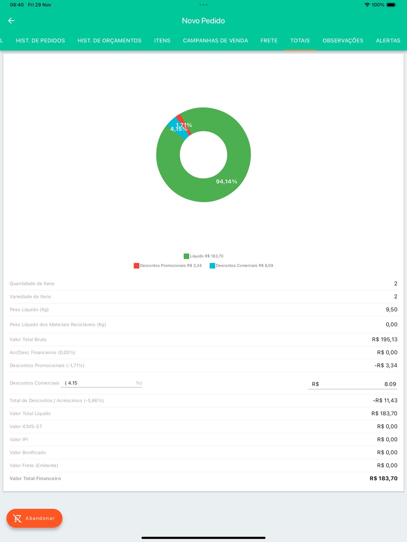Edit the Descontos Comerciais percentage field

(x=101, y=383)
